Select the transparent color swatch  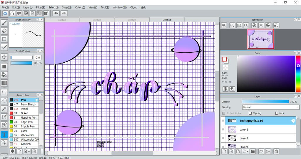tap(225, 67)
